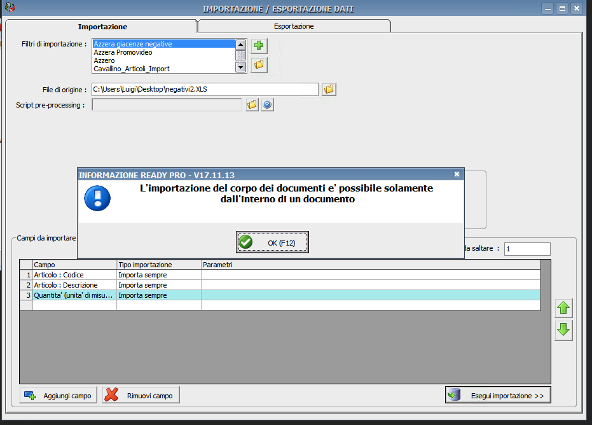
Task: Click the filters list down arrow
Action: click(x=240, y=67)
